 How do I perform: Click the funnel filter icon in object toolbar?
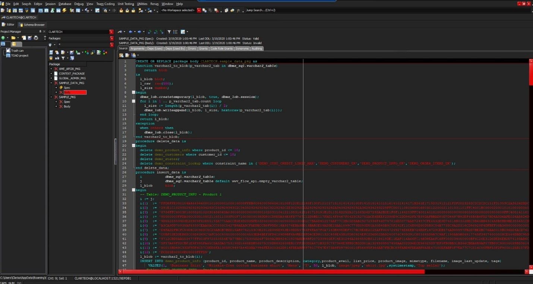pyautogui.click(x=63, y=58)
